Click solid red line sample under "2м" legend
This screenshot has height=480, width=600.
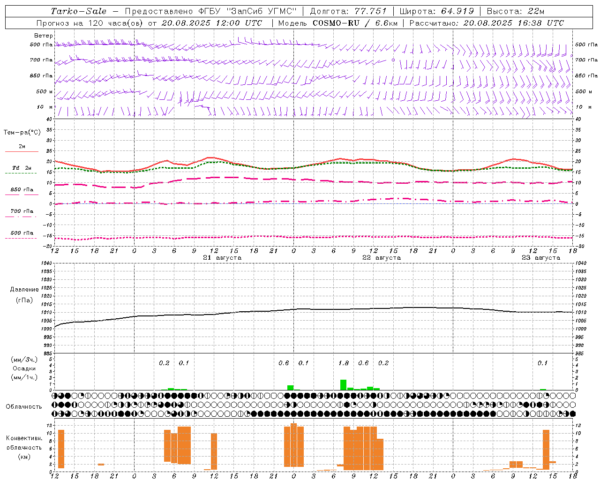click(x=22, y=152)
